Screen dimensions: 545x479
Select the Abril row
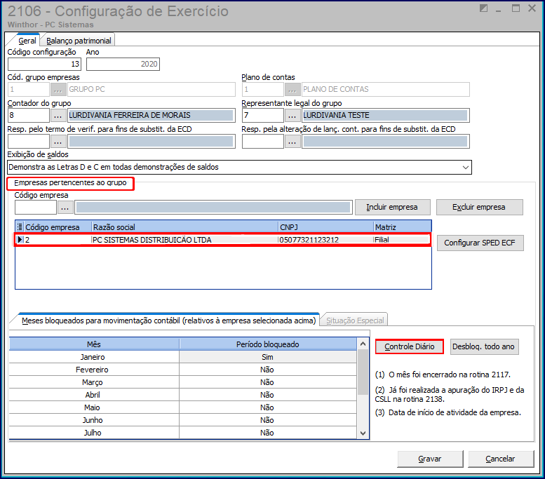coord(183,395)
